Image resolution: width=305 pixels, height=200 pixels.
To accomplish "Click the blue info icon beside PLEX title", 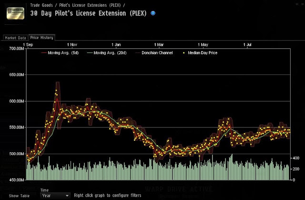I will click(153, 13).
